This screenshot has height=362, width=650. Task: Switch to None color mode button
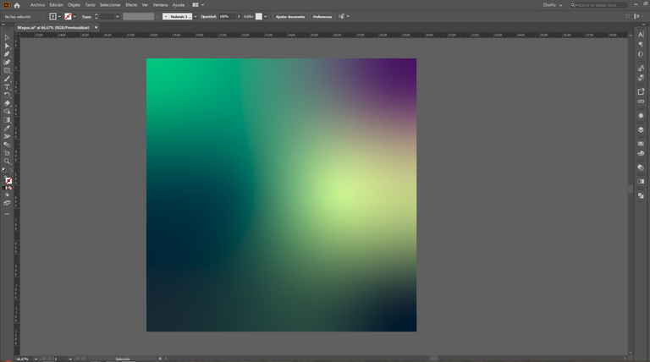[10, 188]
